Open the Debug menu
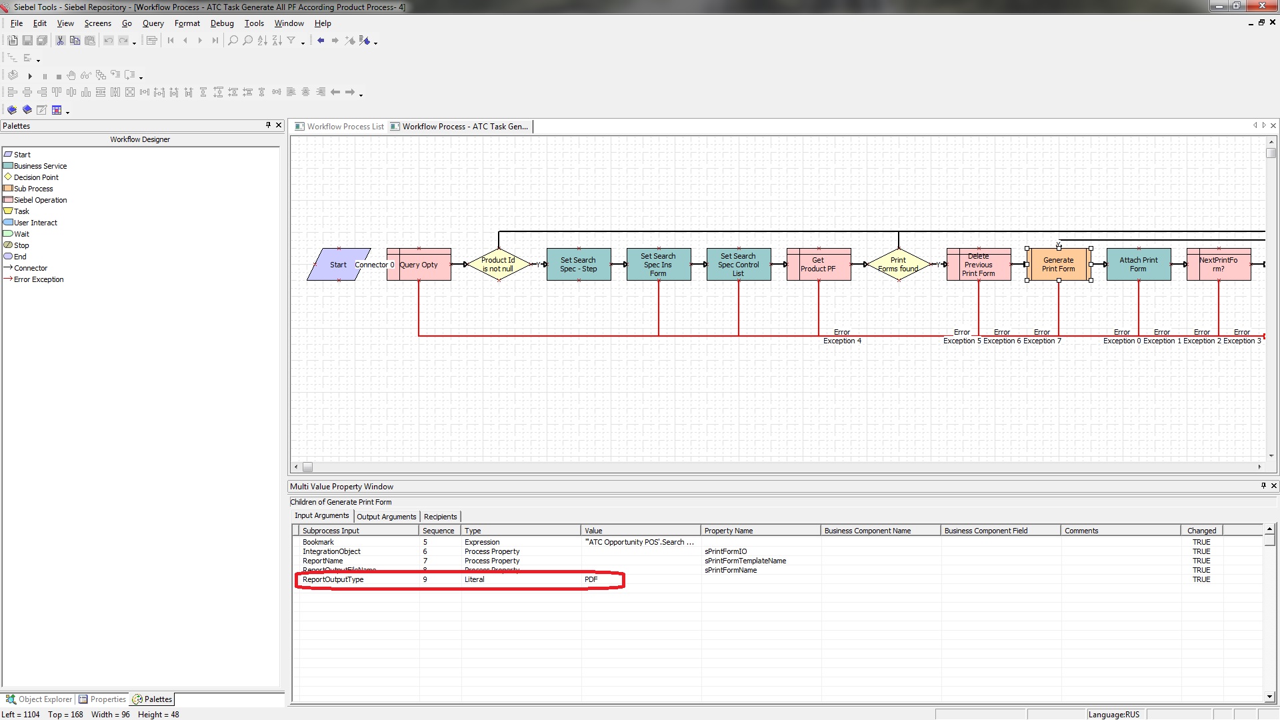 tap(222, 23)
